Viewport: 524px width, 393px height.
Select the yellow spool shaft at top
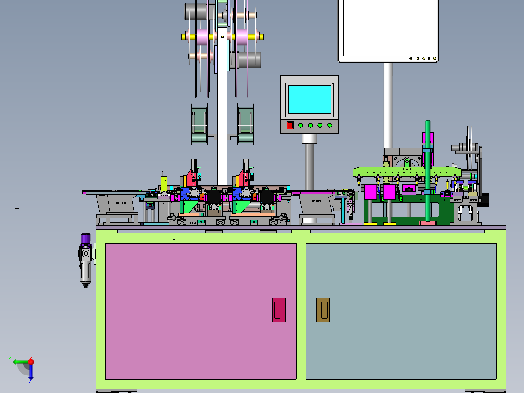pyautogui.click(x=223, y=37)
